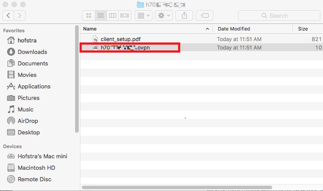This screenshot has height=191, width=323.
Task: Click the Edit Tags toolbar button
Action: point(205,15)
